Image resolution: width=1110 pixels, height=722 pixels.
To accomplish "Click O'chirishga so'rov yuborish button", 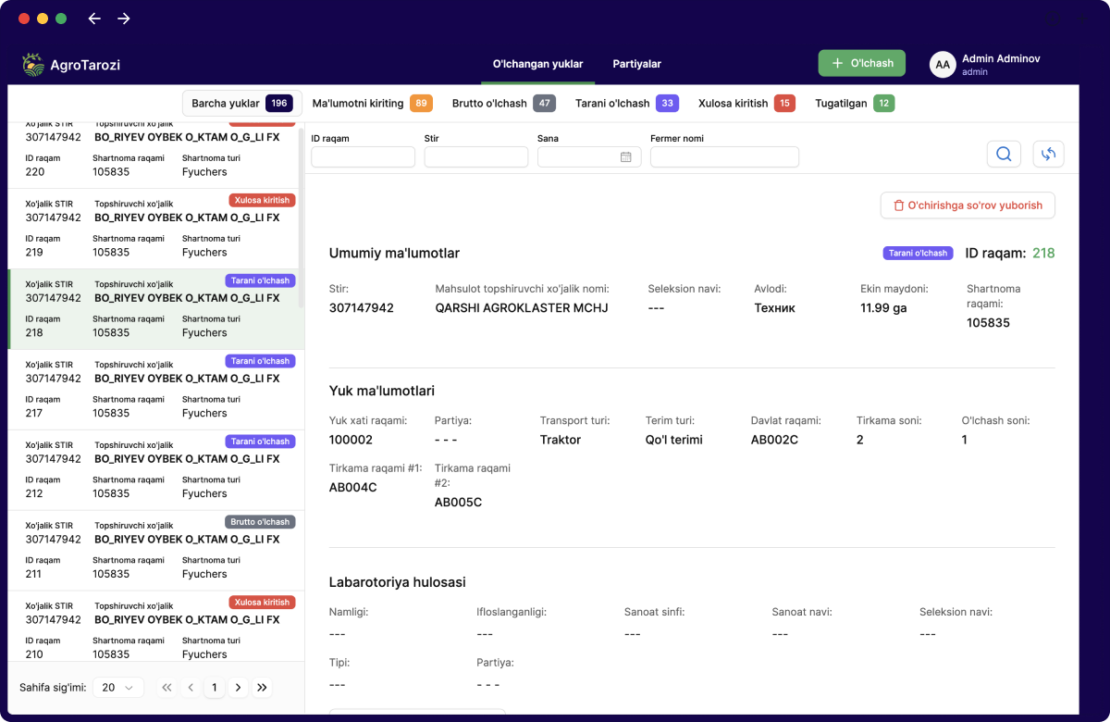I will pos(968,205).
